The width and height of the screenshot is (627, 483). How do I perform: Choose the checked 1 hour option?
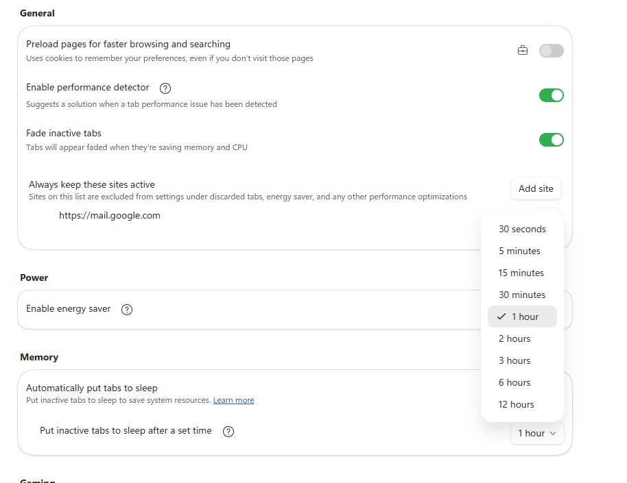pos(522,317)
